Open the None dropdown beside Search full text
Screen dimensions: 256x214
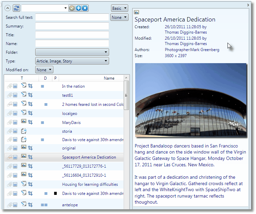coord(119,17)
